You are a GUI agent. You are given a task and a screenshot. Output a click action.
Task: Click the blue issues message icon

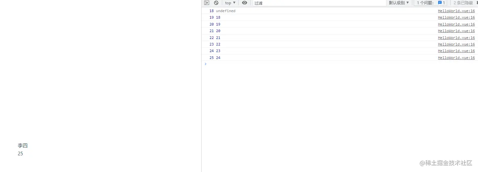coord(440,3)
